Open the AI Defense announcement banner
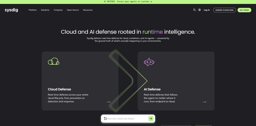The image size is (256, 126). tap(128, 2)
